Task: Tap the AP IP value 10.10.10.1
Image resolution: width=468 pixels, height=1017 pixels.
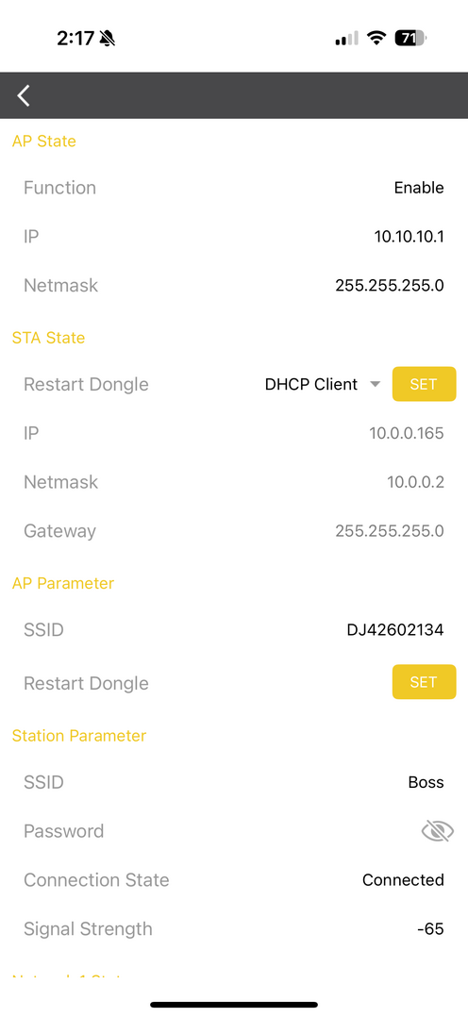Action: tap(409, 236)
